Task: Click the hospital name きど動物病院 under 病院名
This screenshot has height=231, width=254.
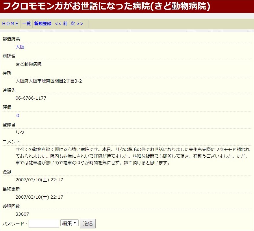Action: click(29, 64)
